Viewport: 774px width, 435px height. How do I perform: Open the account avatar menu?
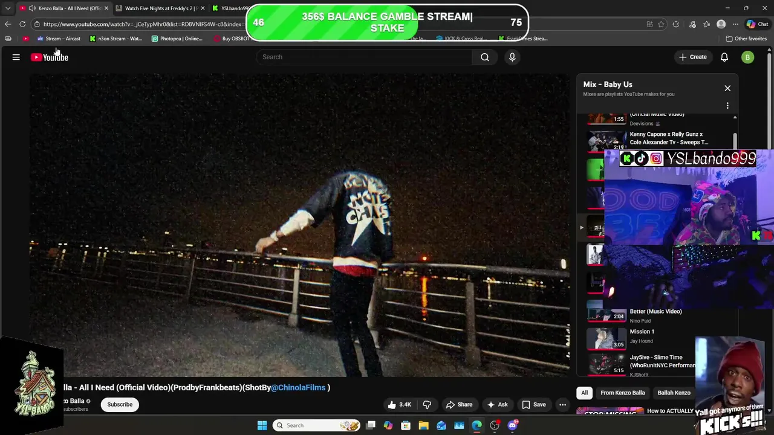pyautogui.click(x=748, y=57)
